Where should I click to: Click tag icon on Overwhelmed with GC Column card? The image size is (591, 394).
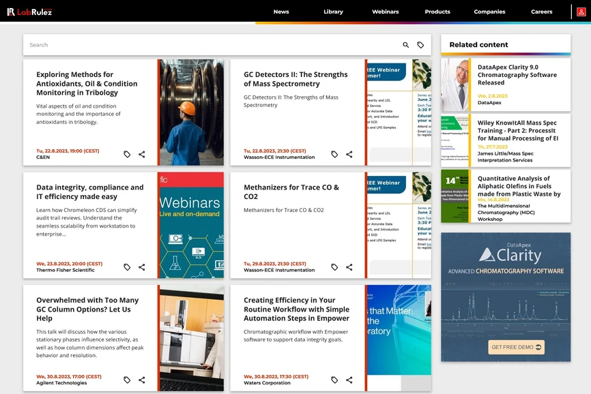point(127,380)
